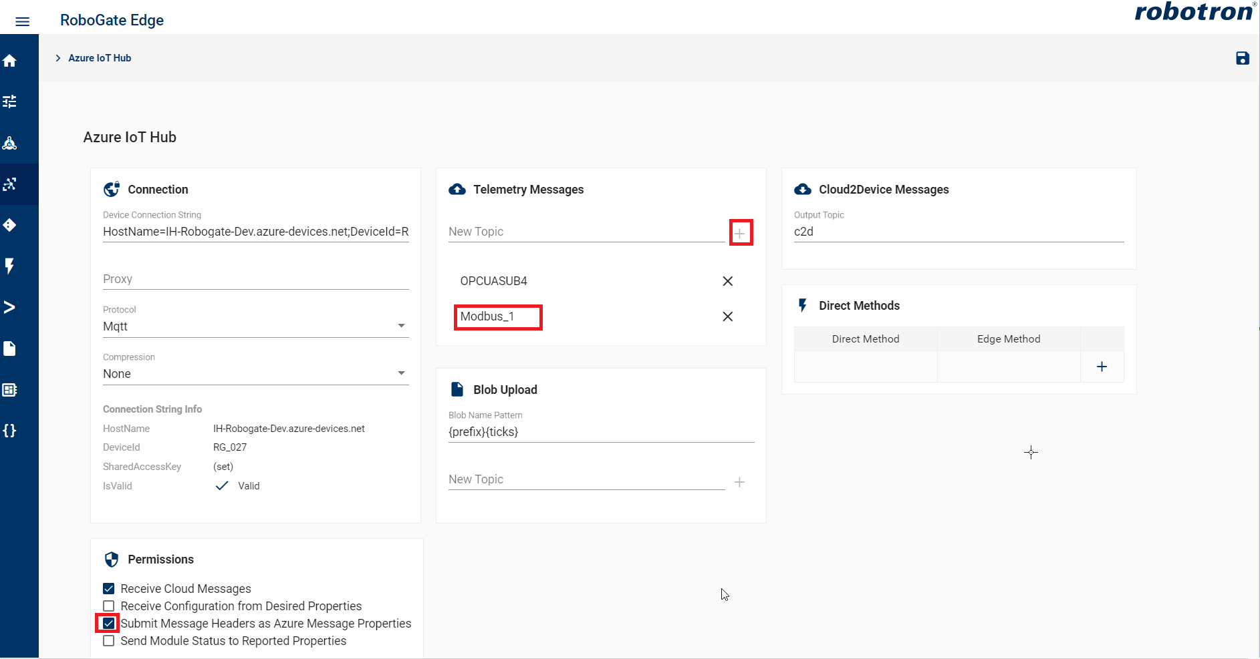
Task: Click the home icon in sidebar
Action: [10, 61]
